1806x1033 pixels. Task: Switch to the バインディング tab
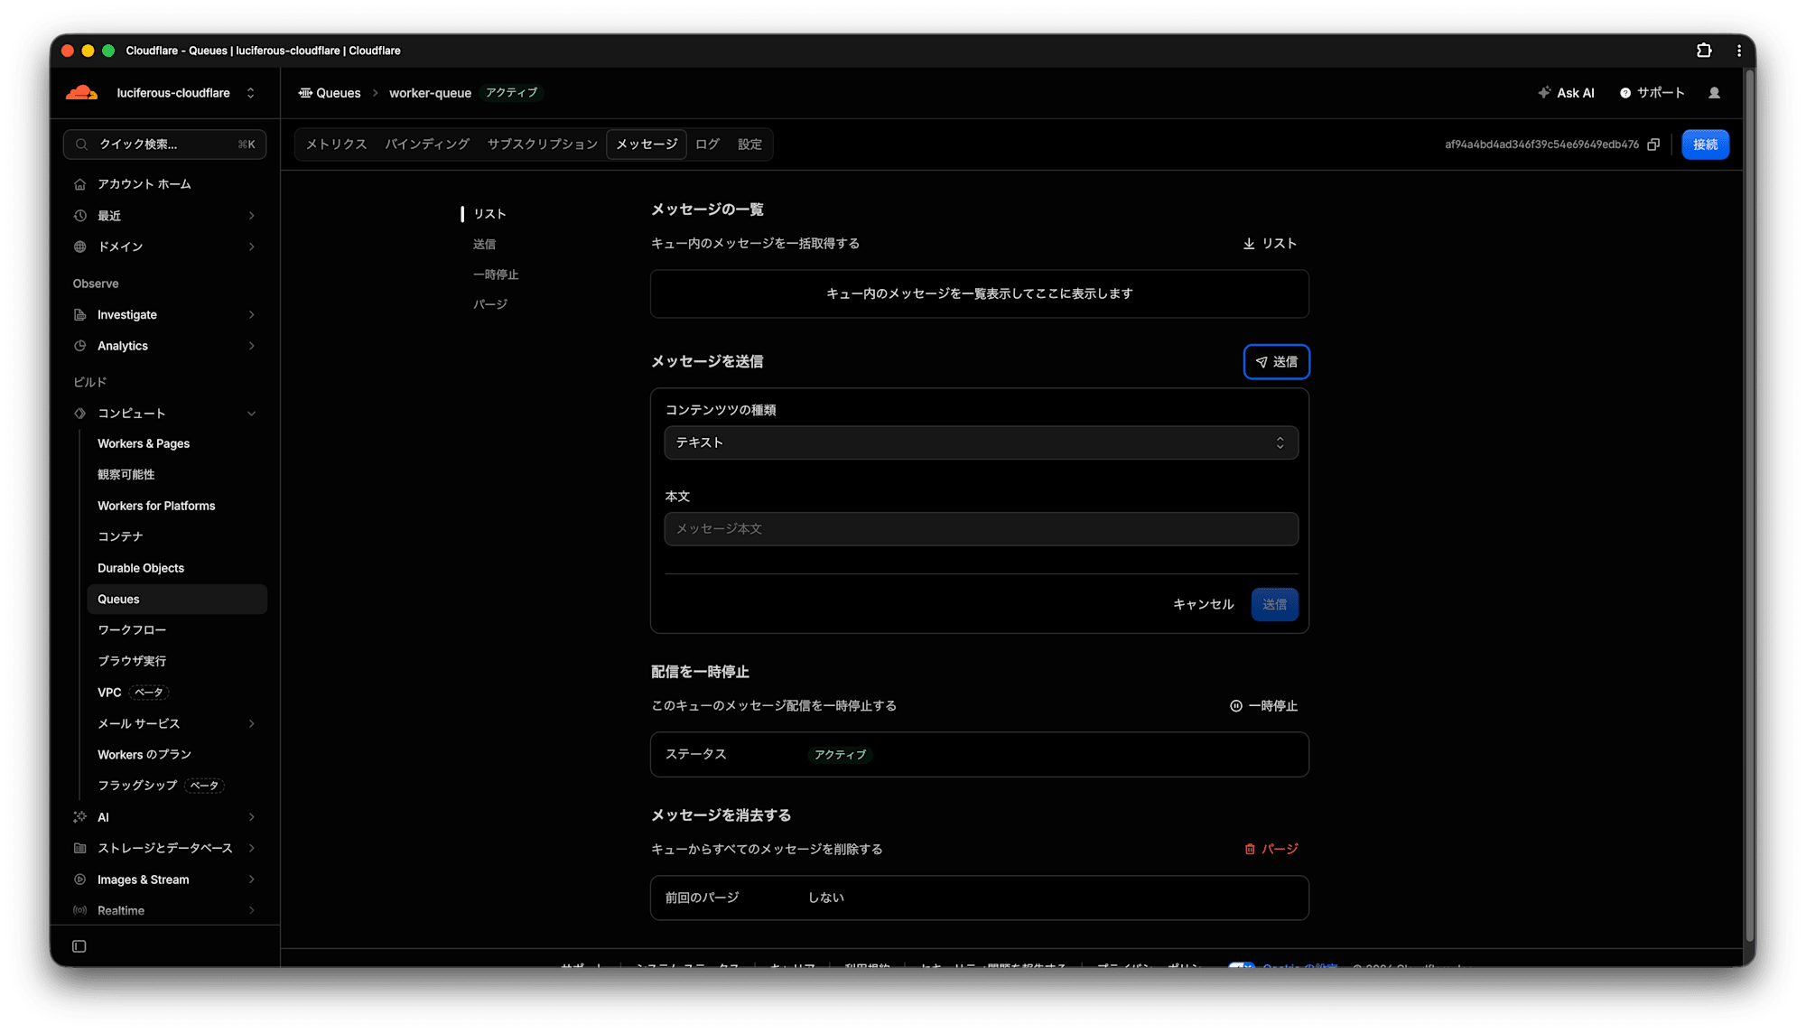coord(427,144)
